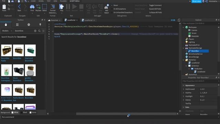Image resolution: width=220 pixels, height=124 pixels.
Task: Click the script editor split view icon
Action: tap(179, 20)
